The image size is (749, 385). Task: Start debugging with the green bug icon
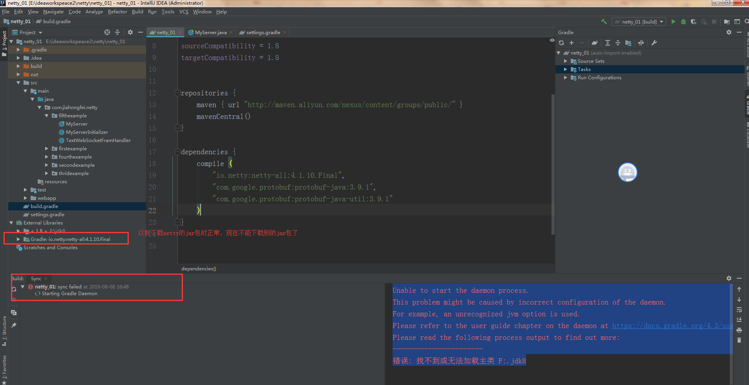pos(683,22)
